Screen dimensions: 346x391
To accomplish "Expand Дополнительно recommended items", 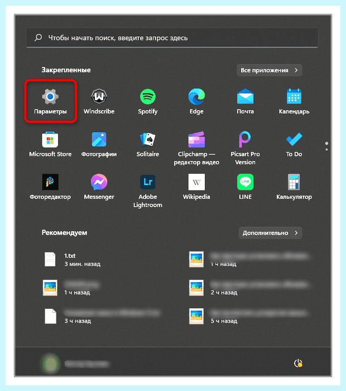I will tap(270, 233).
